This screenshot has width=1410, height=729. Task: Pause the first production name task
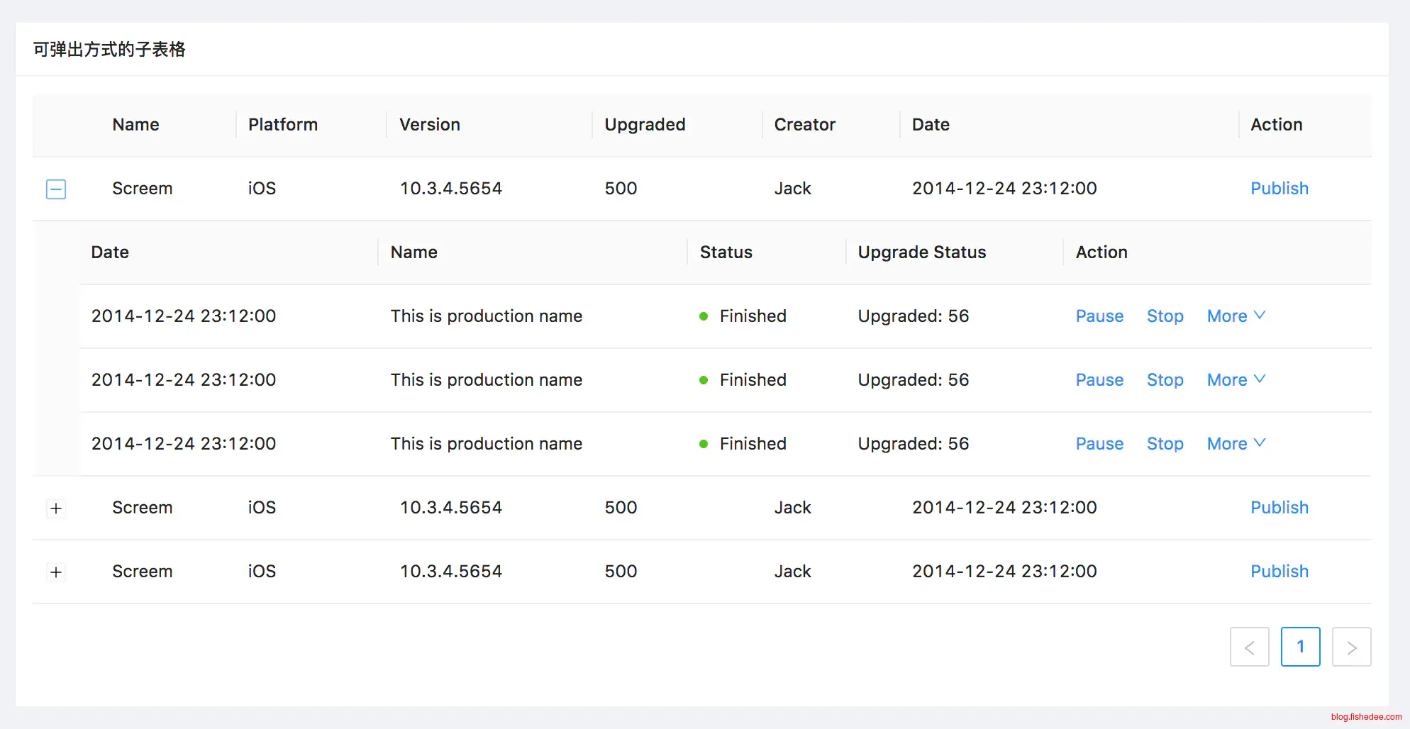click(1099, 316)
